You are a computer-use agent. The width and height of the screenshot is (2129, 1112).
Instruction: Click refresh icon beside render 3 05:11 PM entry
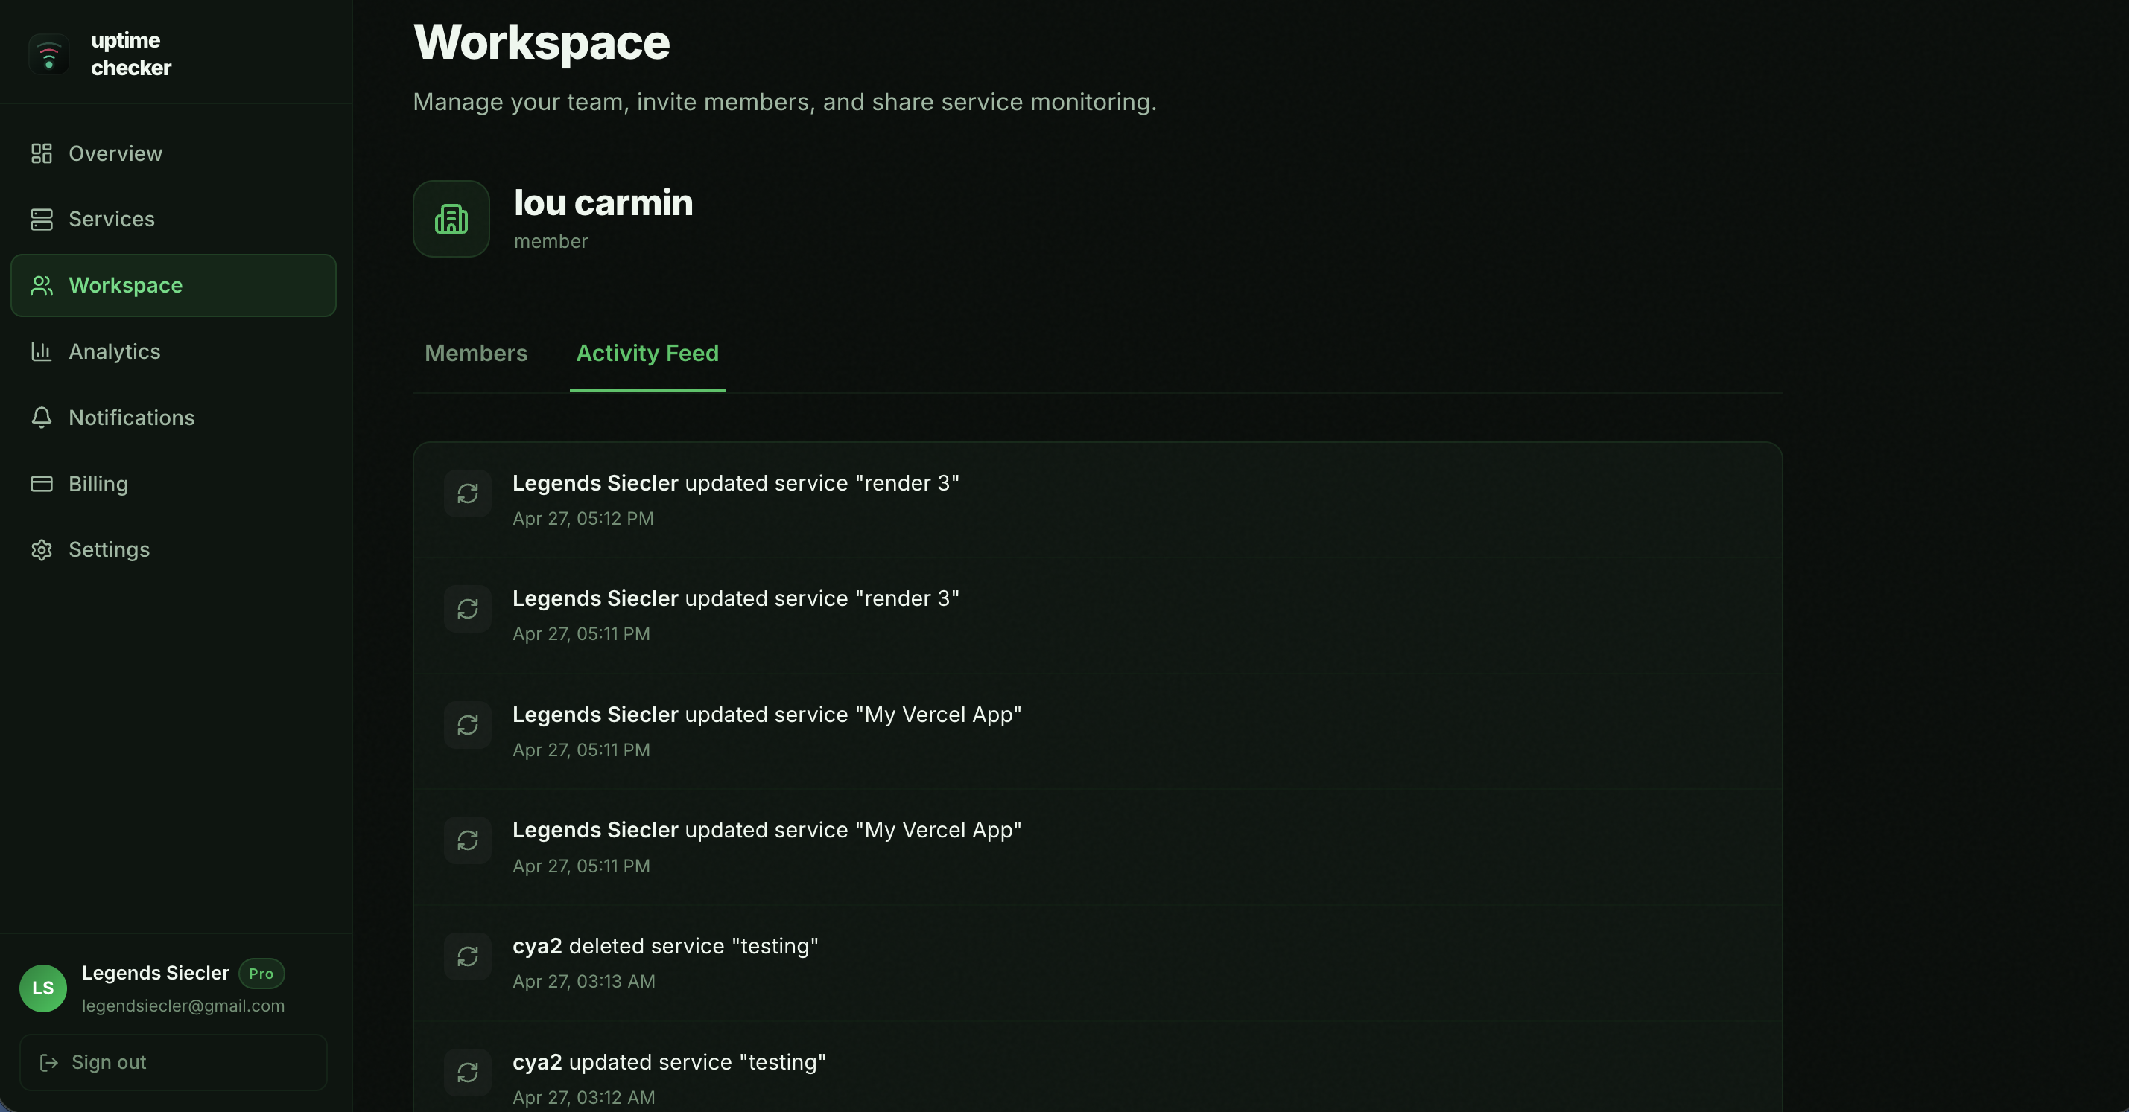468,610
